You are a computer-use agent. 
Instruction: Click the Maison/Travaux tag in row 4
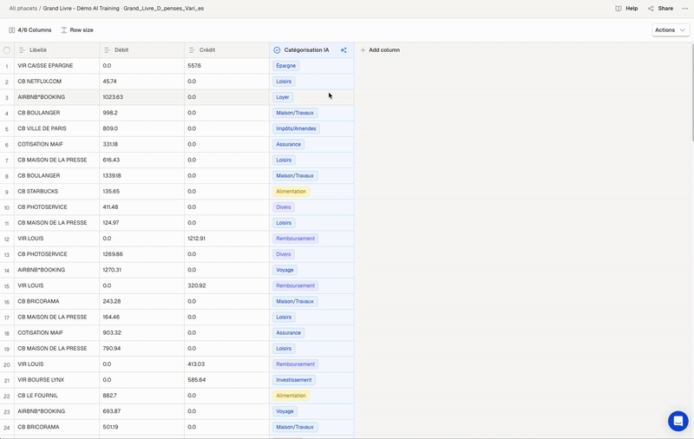[295, 113]
